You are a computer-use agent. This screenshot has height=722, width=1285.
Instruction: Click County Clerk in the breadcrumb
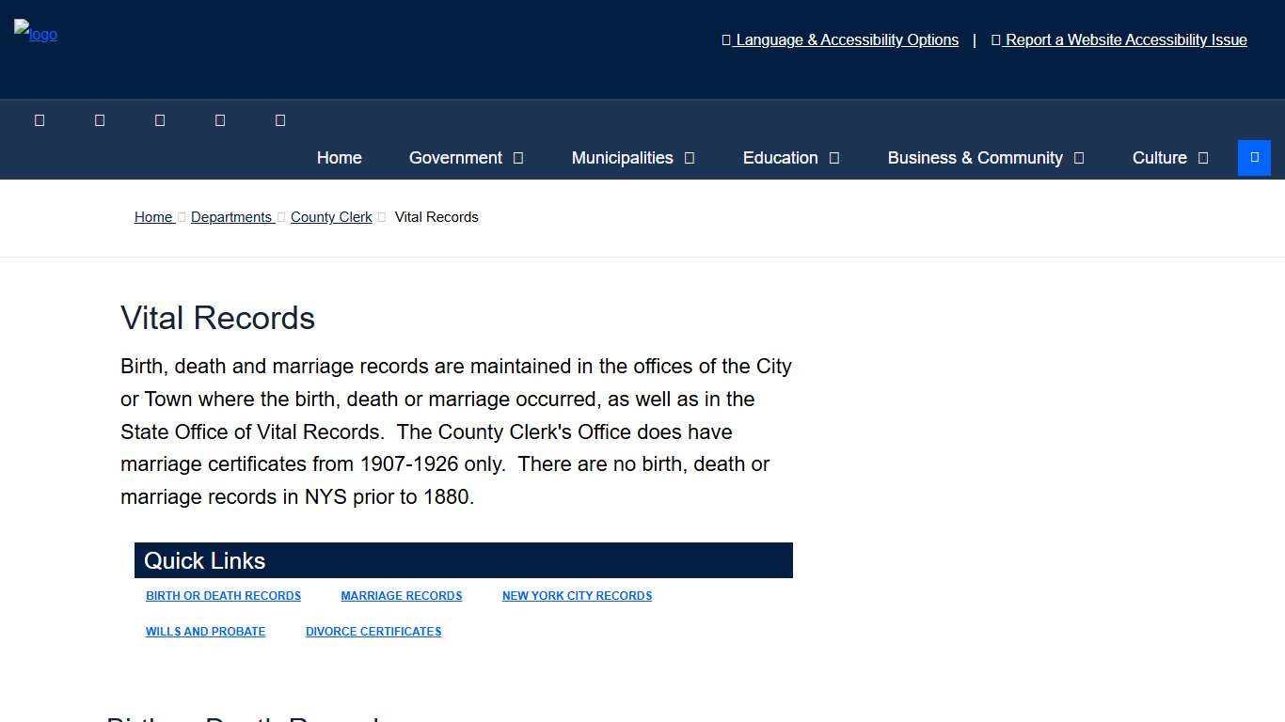pos(331,217)
